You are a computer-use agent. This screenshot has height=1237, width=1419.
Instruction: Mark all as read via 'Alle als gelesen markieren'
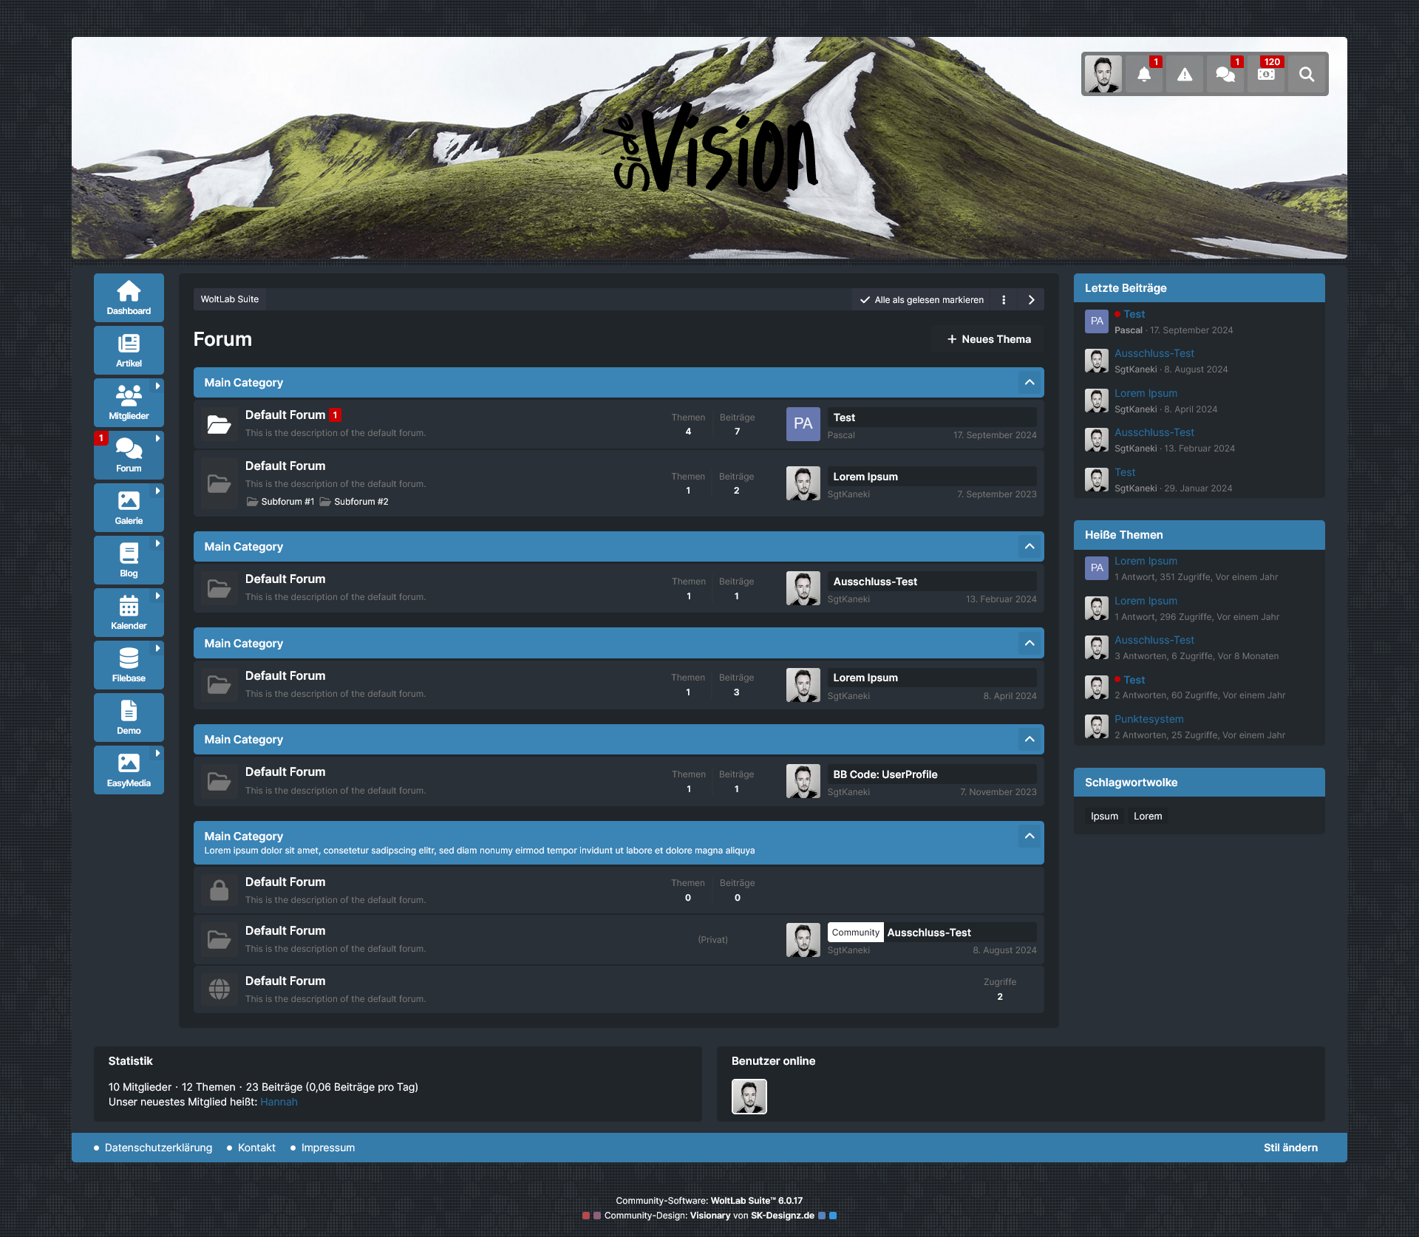[x=922, y=300]
